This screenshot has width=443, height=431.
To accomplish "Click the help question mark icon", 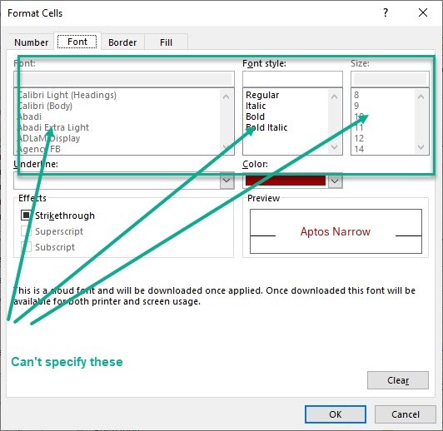I will (386, 12).
